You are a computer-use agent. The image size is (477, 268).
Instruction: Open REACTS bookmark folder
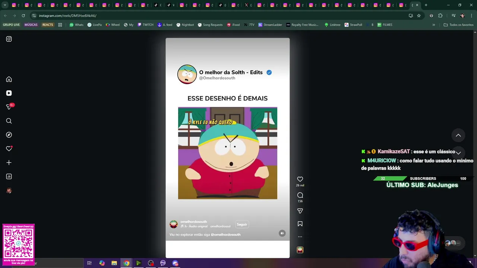coord(48,25)
